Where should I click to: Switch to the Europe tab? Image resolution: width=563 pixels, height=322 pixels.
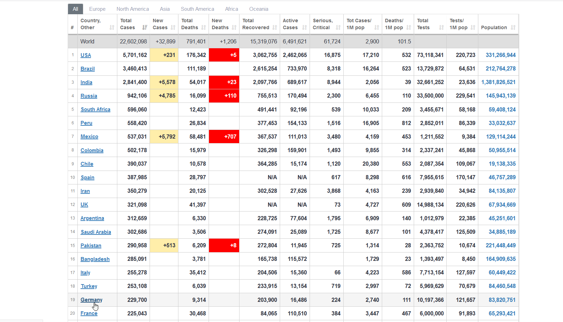[97, 9]
